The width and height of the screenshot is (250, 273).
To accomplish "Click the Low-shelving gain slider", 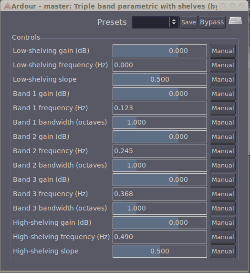I will tap(160, 51).
